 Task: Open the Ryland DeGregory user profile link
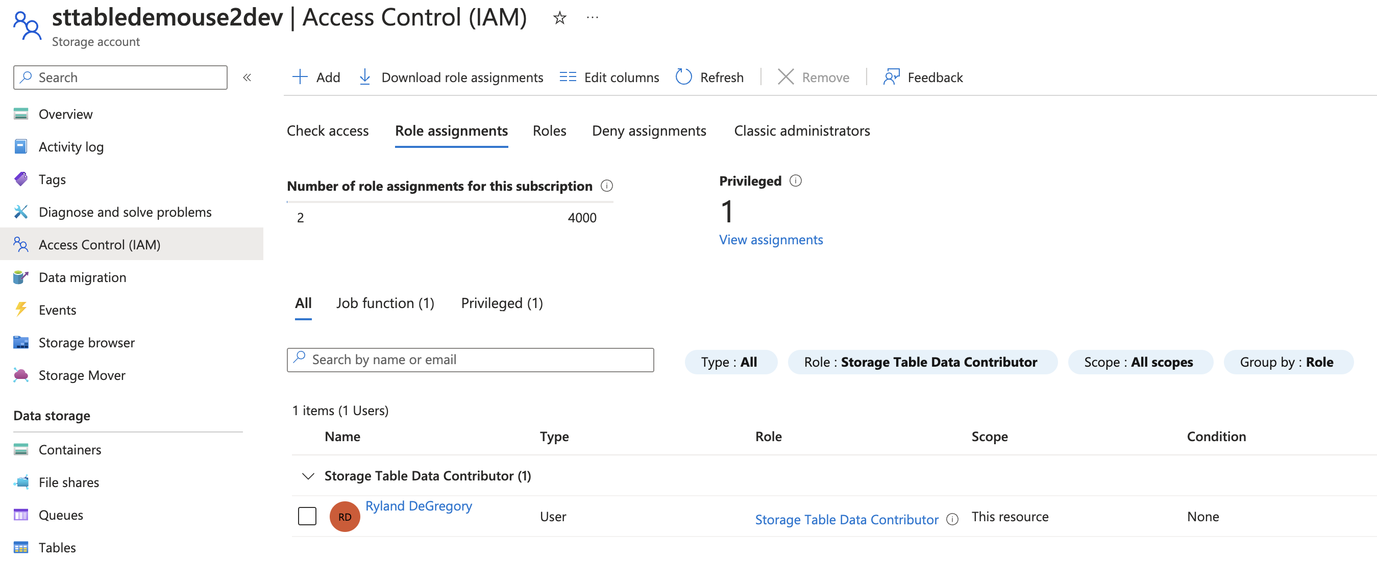pyautogui.click(x=419, y=505)
